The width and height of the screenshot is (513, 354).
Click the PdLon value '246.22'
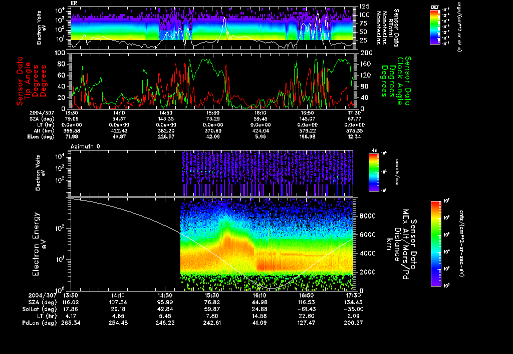click(165, 323)
